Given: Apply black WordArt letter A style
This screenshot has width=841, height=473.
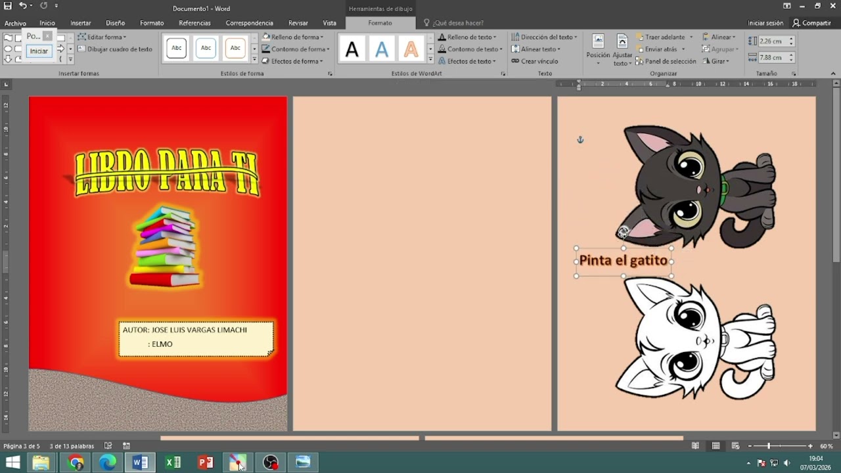Looking at the screenshot, I should pos(352,49).
